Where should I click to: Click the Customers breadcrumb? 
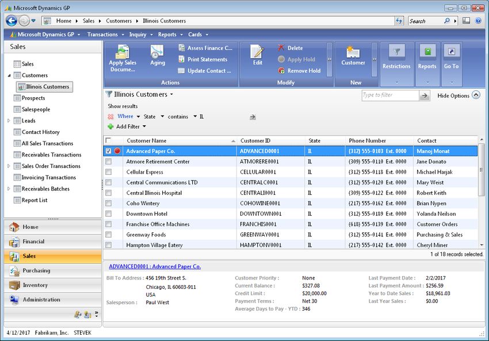[x=119, y=21]
